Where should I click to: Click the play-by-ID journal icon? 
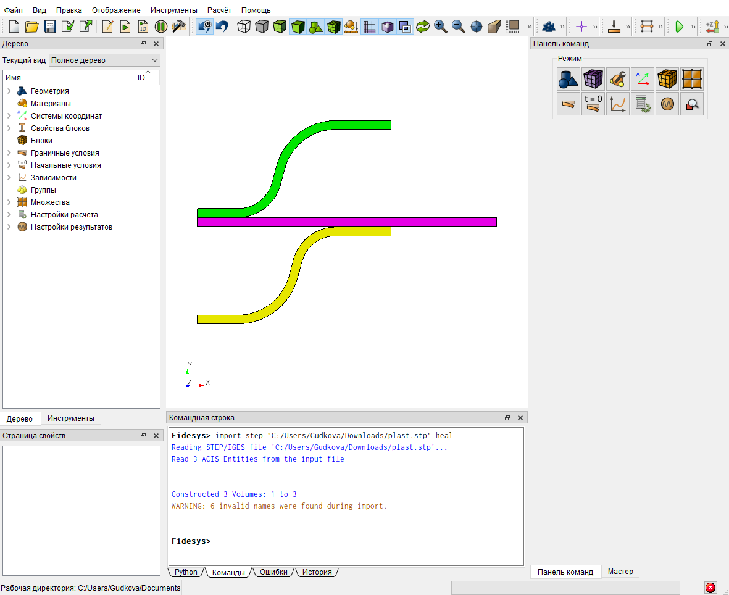pos(143,27)
